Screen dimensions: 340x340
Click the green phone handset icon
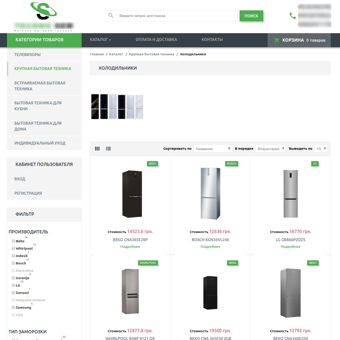pos(293,15)
